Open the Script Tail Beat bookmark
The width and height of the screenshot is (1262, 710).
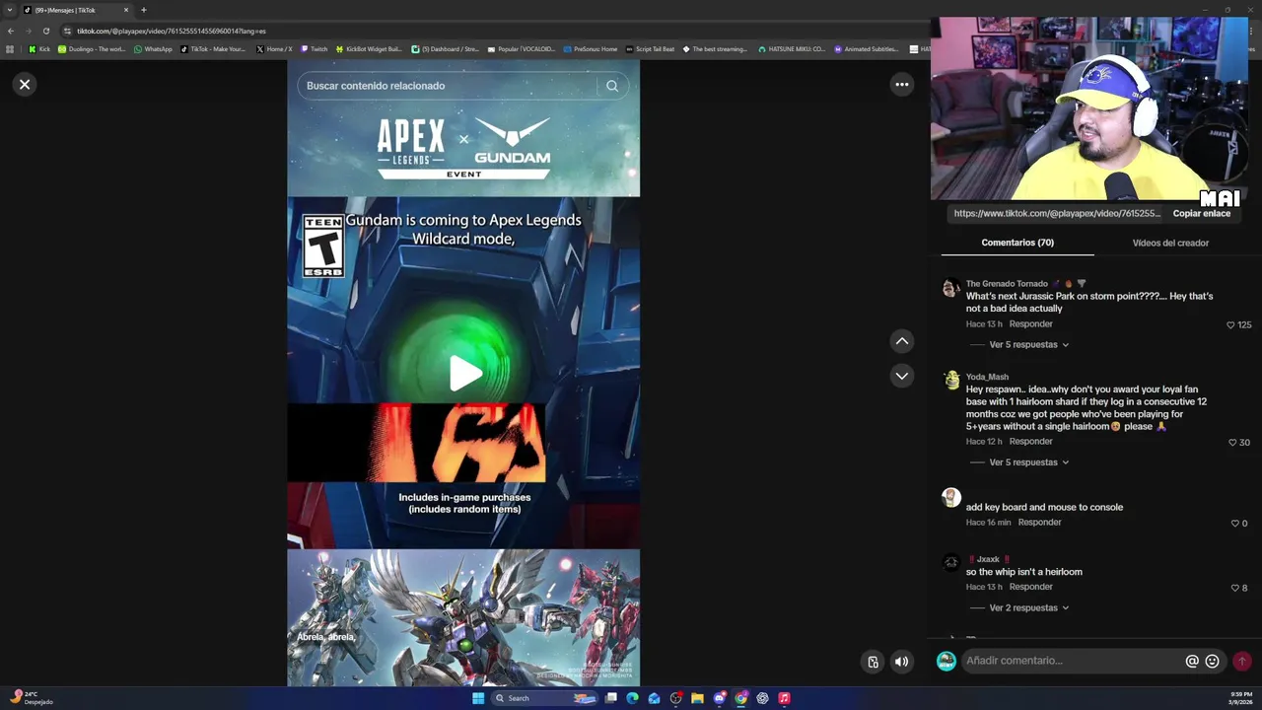(x=651, y=48)
